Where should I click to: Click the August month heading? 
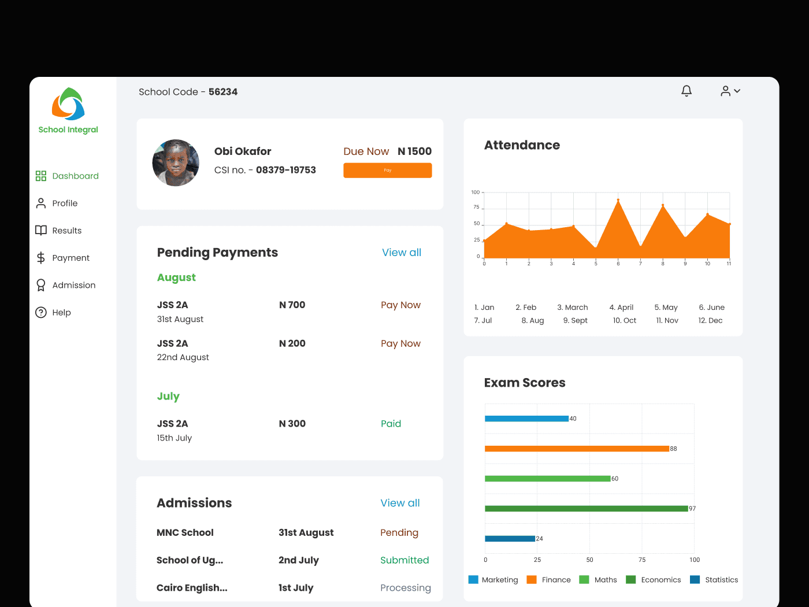pyautogui.click(x=176, y=277)
